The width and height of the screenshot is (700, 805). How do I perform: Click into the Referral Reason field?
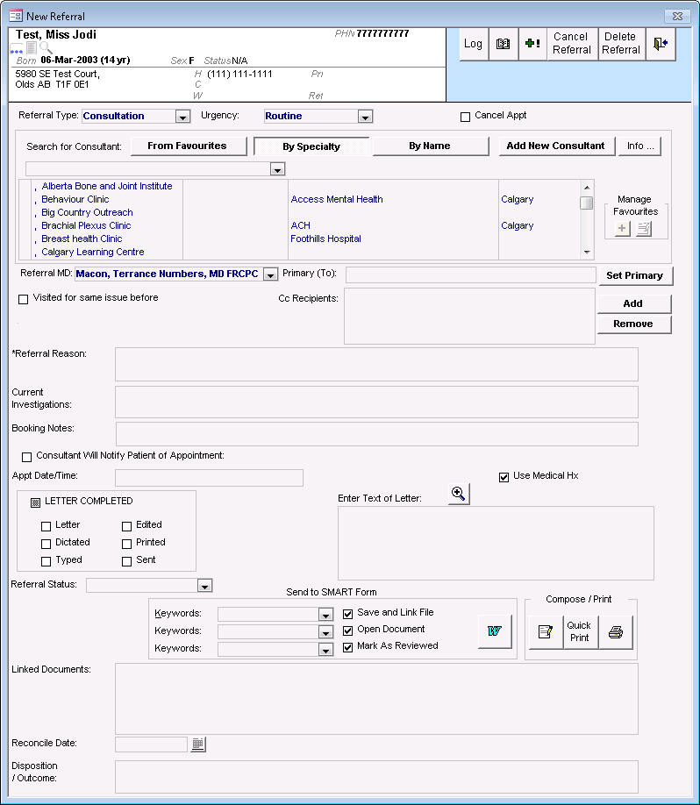pos(376,365)
